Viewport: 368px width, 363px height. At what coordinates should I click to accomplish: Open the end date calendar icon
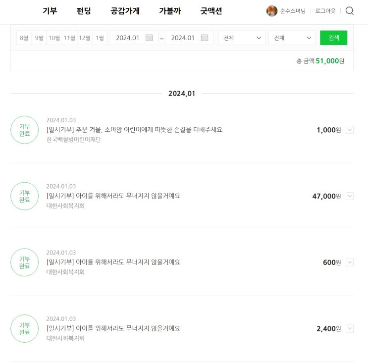click(x=204, y=38)
